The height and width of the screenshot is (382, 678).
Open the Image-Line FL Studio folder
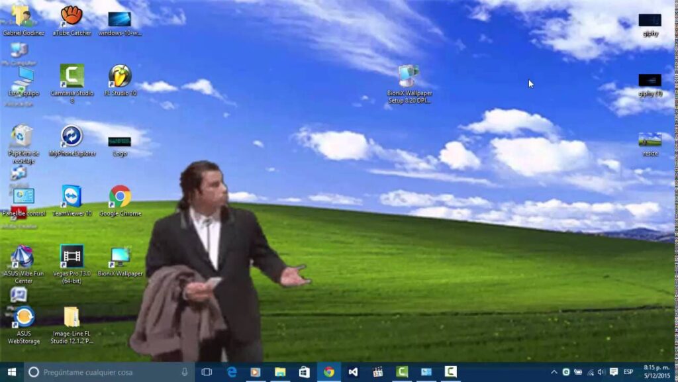click(72, 325)
